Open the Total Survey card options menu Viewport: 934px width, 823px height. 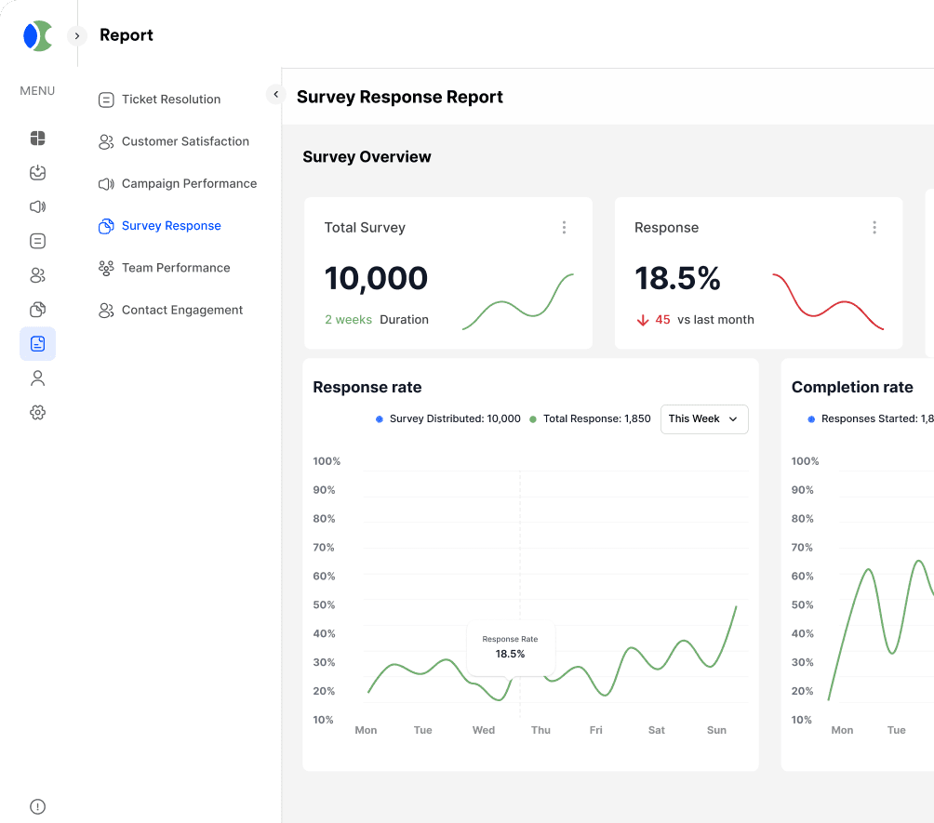pos(564,228)
